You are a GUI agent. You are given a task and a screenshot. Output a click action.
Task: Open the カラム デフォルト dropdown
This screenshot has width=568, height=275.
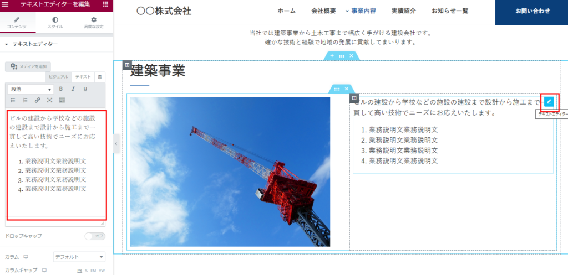pos(79,257)
